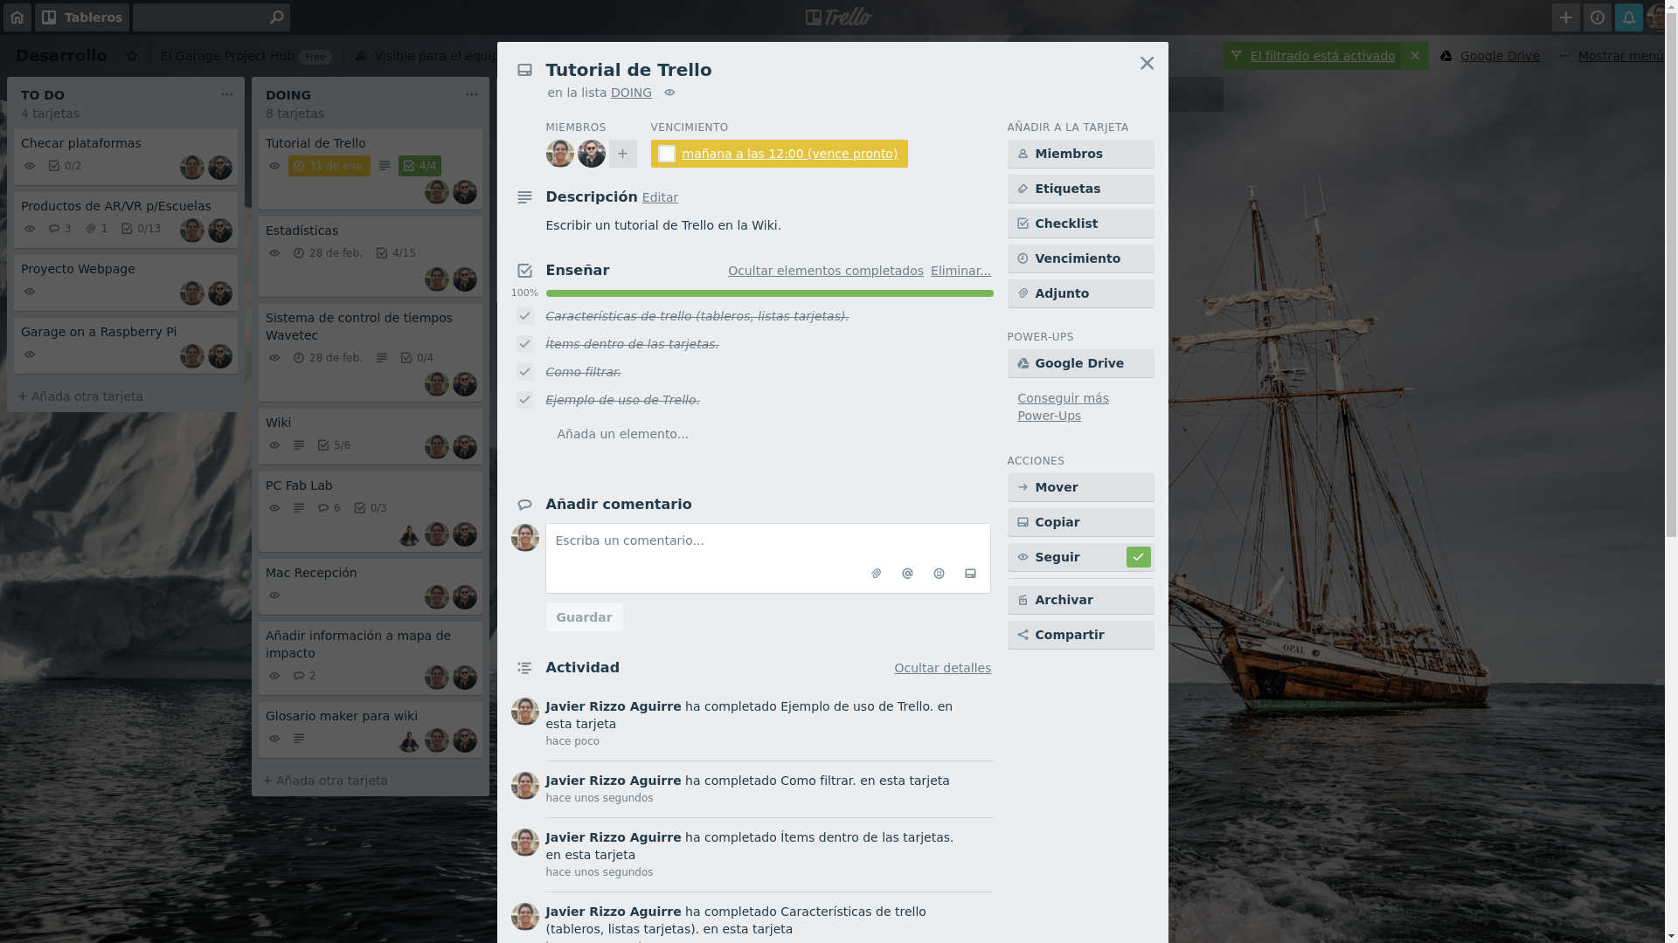Click the Etiquetas sidebar option
This screenshot has height=943, width=1678.
pyautogui.click(x=1081, y=189)
